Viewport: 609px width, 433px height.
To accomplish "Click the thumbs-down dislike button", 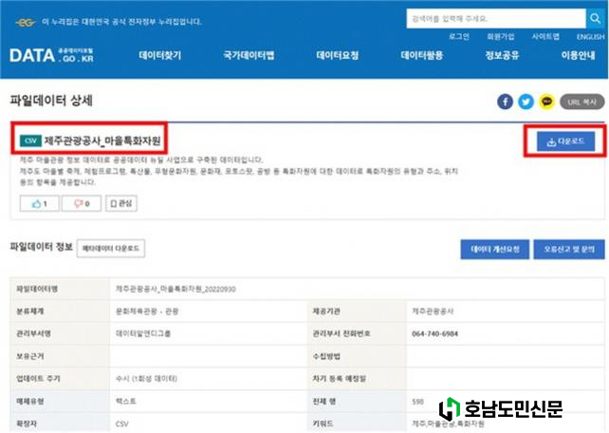I will tap(82, 203).
